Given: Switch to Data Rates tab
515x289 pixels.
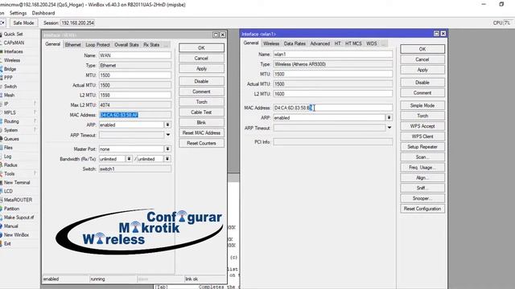Looking at the screenshot, I should 295,43.
